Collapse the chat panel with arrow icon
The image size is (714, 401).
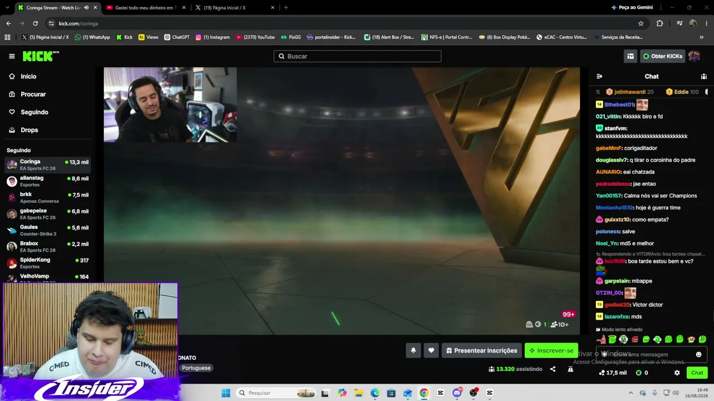coord(599,76)
